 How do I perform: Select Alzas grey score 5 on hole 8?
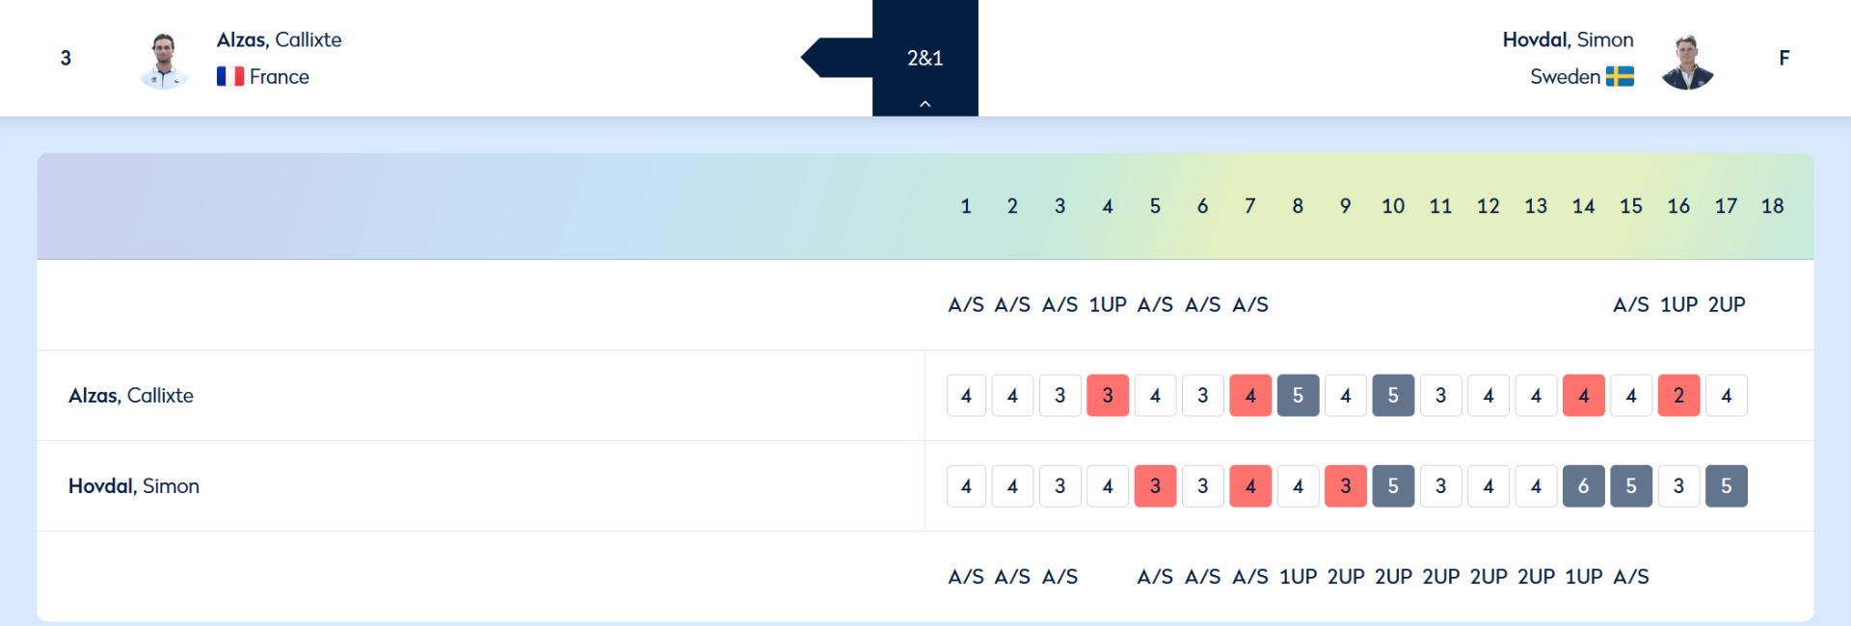coord(1298,395)
